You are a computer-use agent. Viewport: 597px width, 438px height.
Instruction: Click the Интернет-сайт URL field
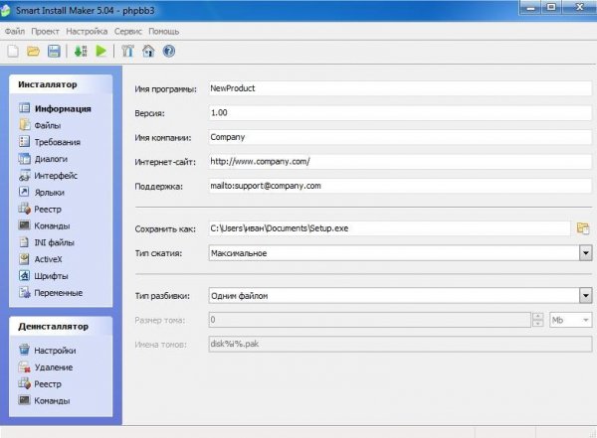400,161
